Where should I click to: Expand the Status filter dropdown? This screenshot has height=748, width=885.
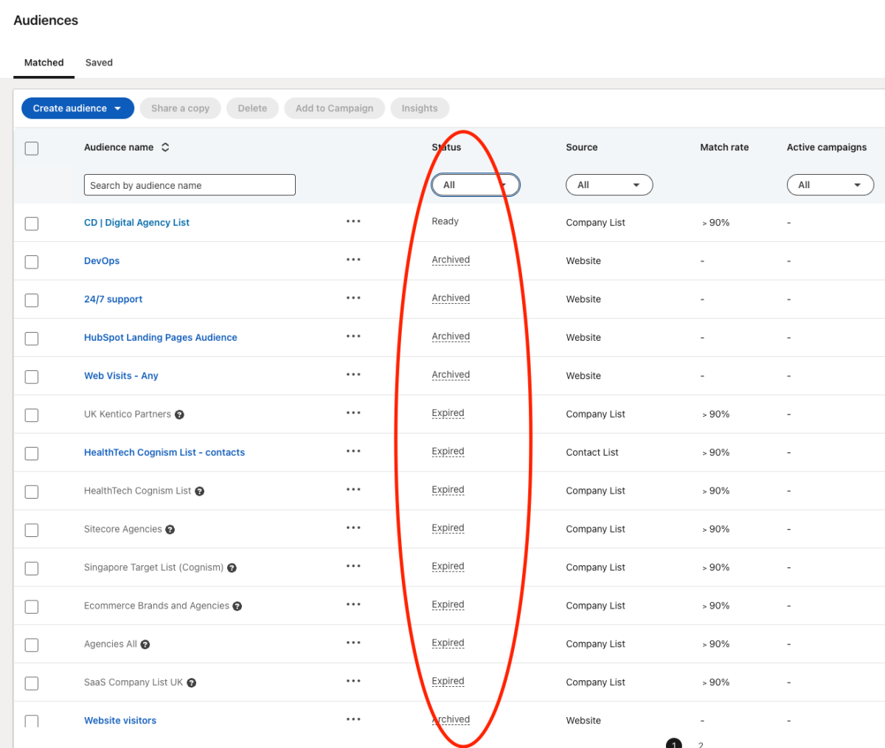[475, 185]
